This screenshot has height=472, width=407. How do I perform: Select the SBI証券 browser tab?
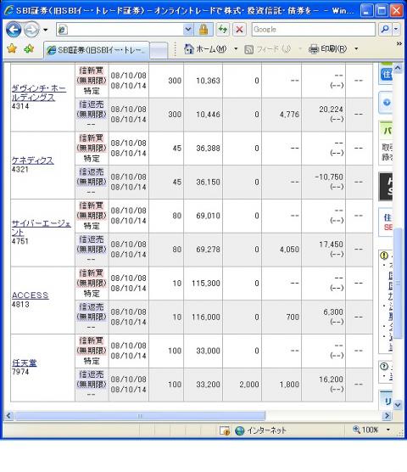[x=97, y=50]
